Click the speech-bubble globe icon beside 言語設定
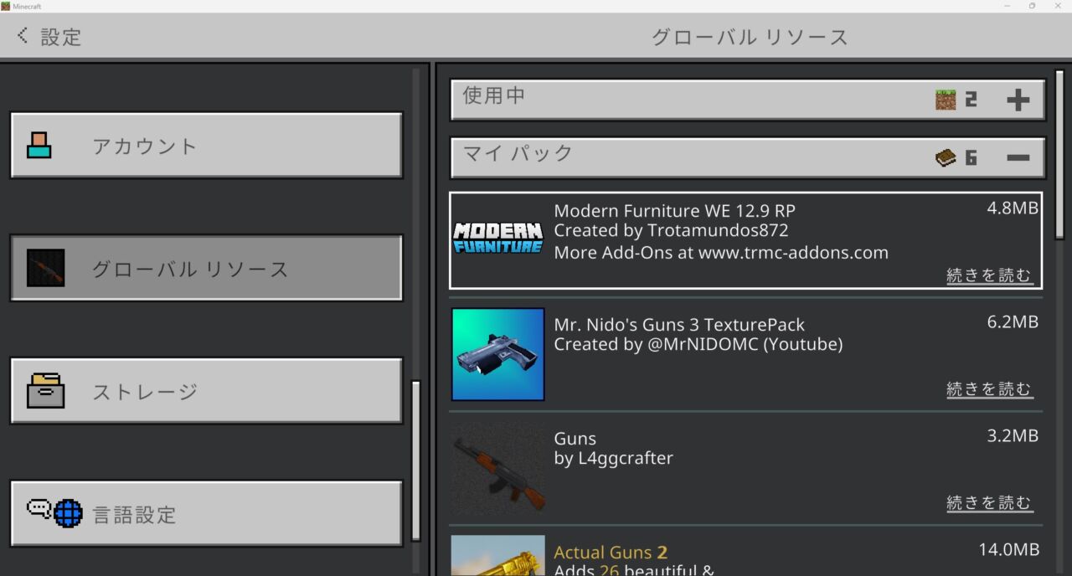The width and height of the screenshot is (1072, 576). click(x=54, y=513)
